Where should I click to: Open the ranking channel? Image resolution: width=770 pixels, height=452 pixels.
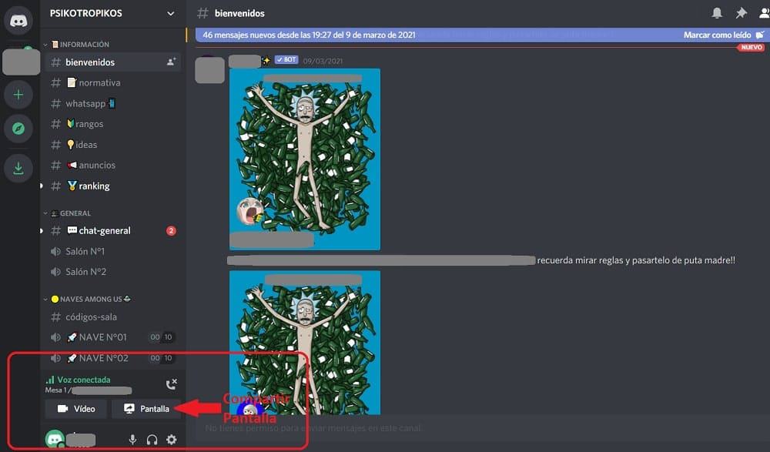[x=112, y=186]
